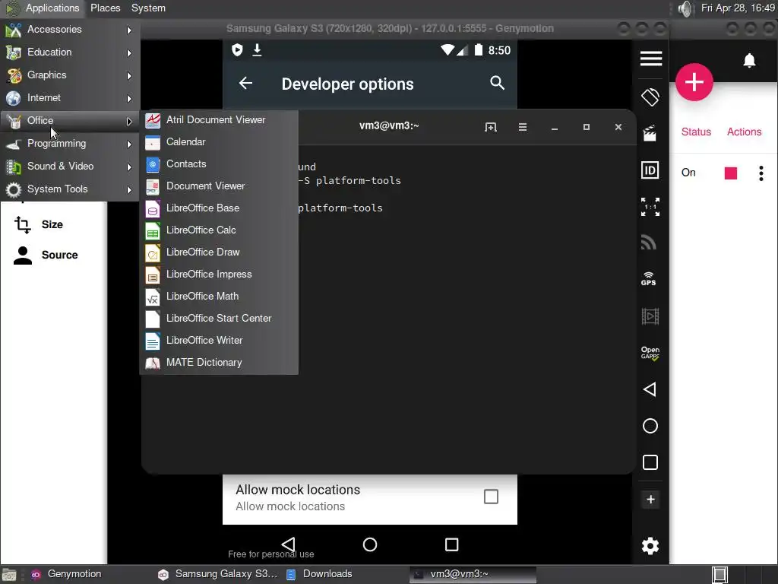Click new tab icon in terminal header

[490, 127]
